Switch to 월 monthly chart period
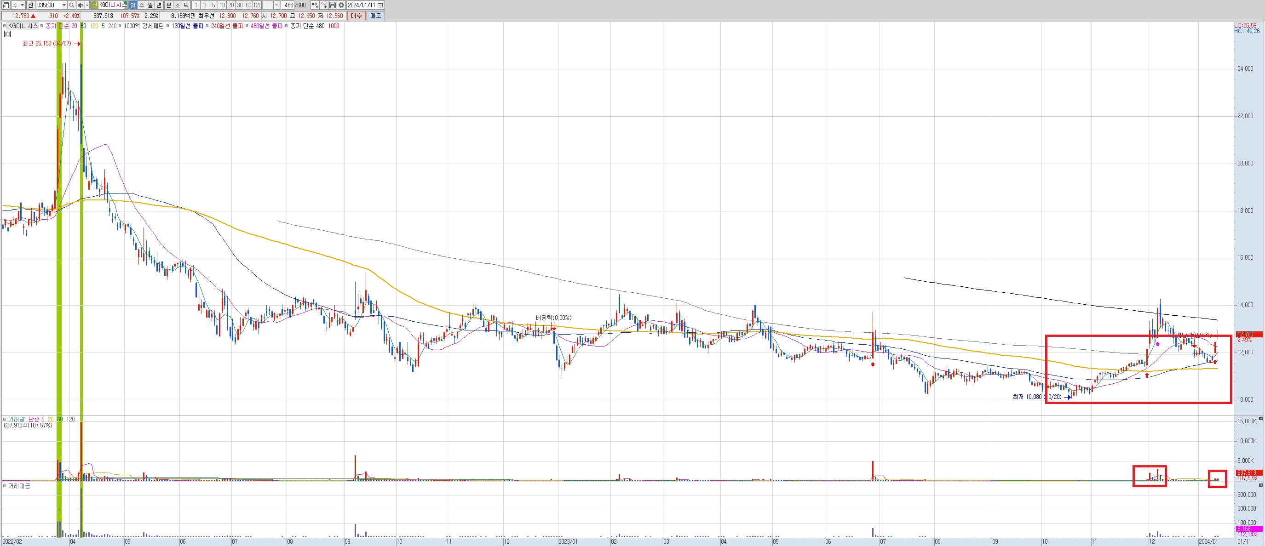The width and height of the screenshot is (1265, 546). point(150,6)
